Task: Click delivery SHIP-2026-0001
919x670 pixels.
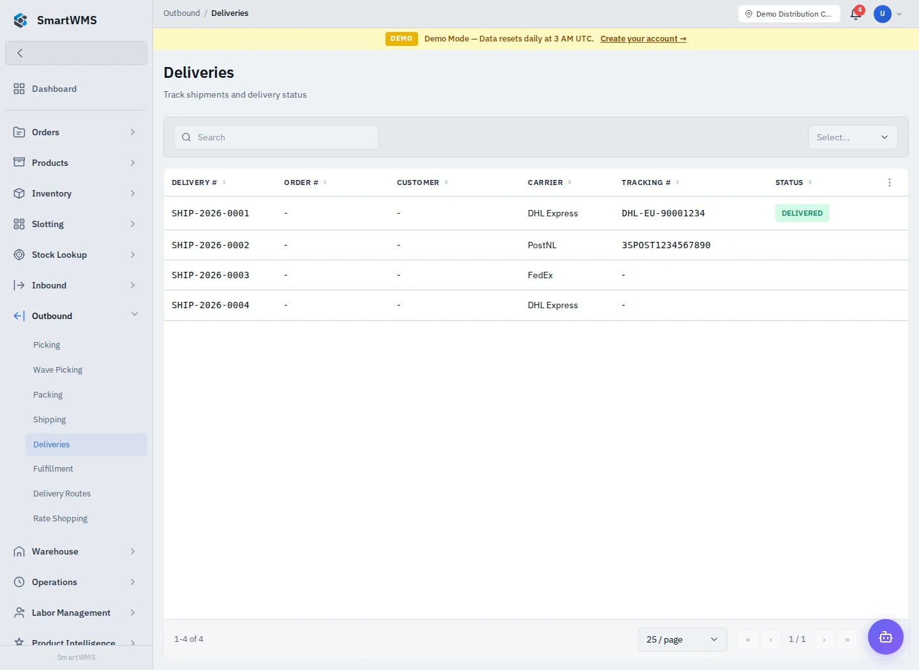Action: coord(211,213)
